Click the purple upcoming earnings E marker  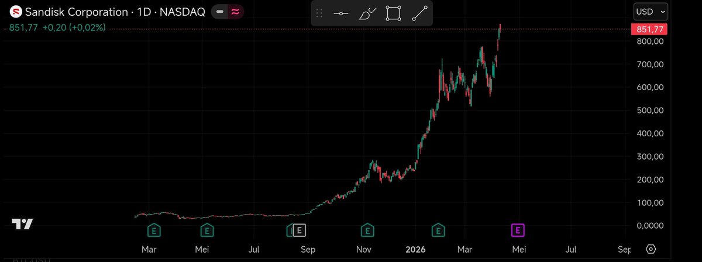pyautogui.click(x=517, y=230)
